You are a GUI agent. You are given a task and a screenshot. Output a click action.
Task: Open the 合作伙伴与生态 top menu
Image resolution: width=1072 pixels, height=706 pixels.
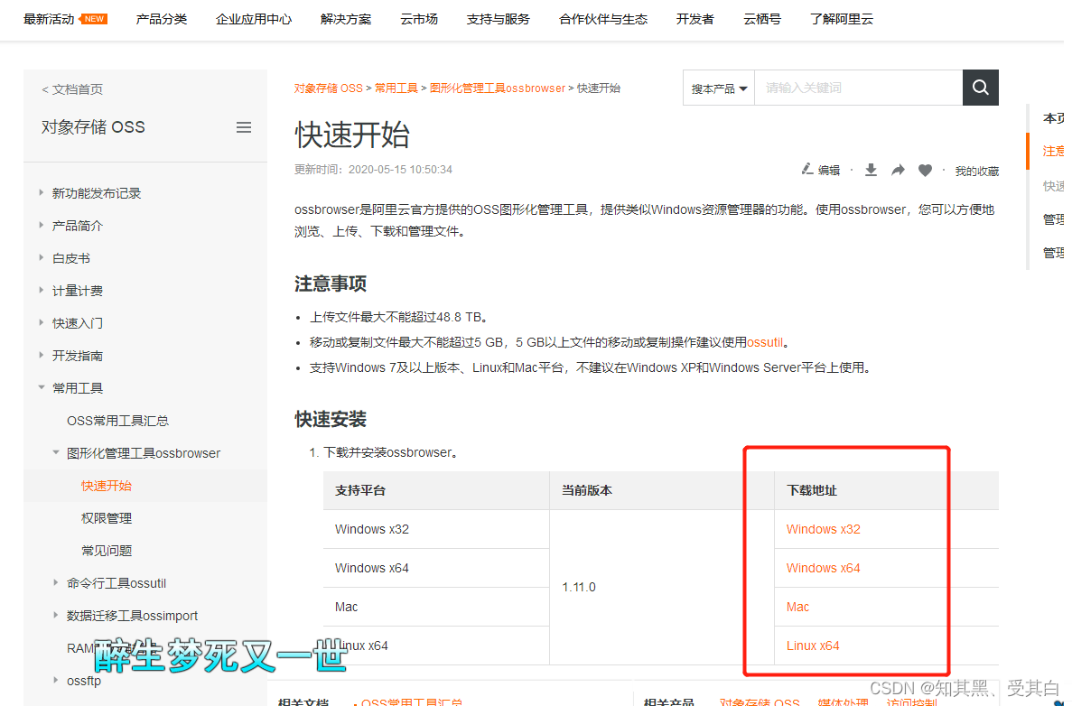603,19
